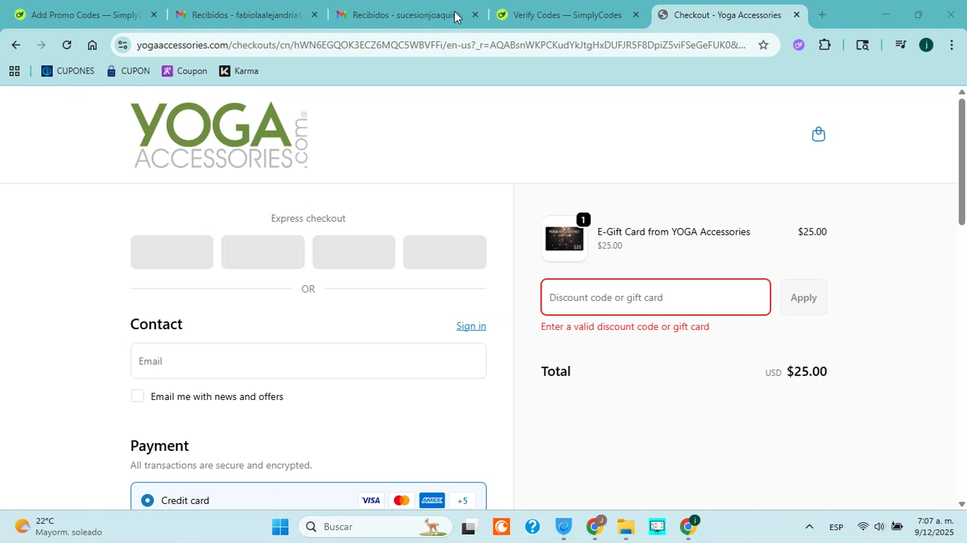Open the Chrome three-dot menu
This screenshot has width=967, height=543.
[x=952, y=45]
